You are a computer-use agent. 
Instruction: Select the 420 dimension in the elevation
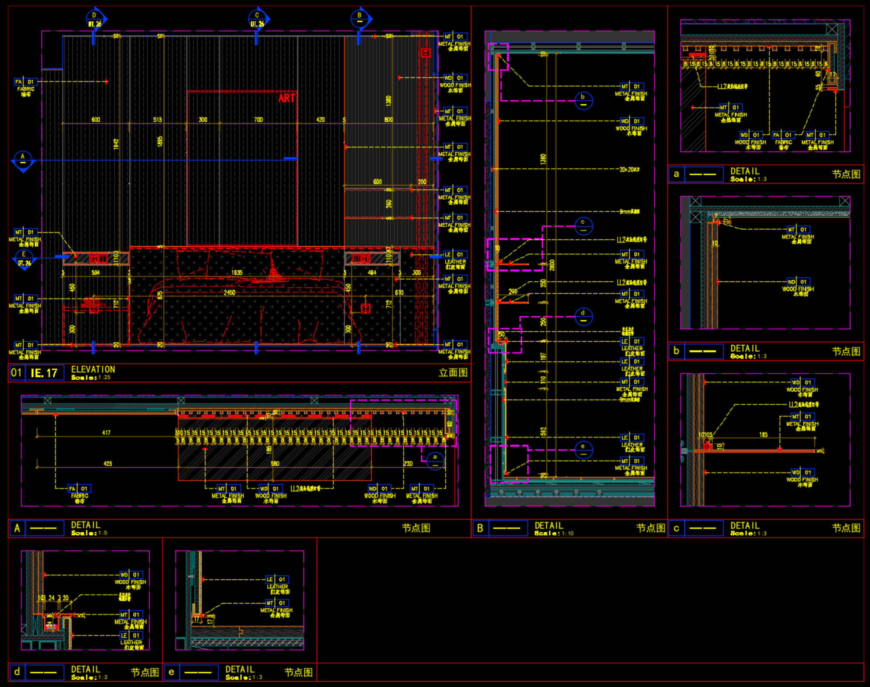pos(321,119)
